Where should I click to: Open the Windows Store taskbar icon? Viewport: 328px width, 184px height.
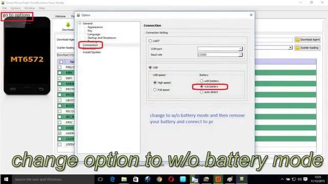136,179
